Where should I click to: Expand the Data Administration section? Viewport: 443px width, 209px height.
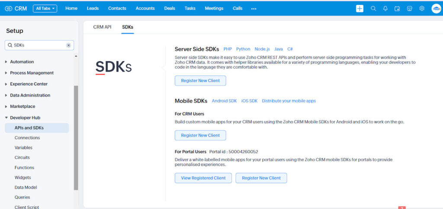point(28,95)
